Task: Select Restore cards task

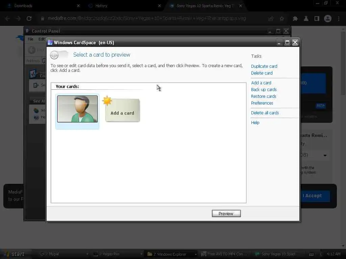Action: 264,96
